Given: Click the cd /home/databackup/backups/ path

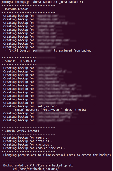Looking at the screenshot, I should coord(36,169).
